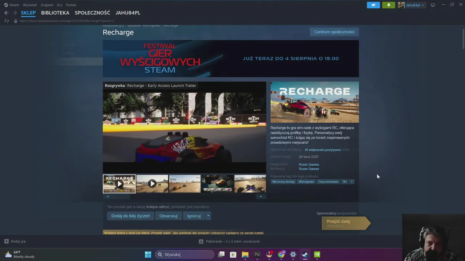Select the second video thumbnail
465x261 pixels.
tap(152, 184)
